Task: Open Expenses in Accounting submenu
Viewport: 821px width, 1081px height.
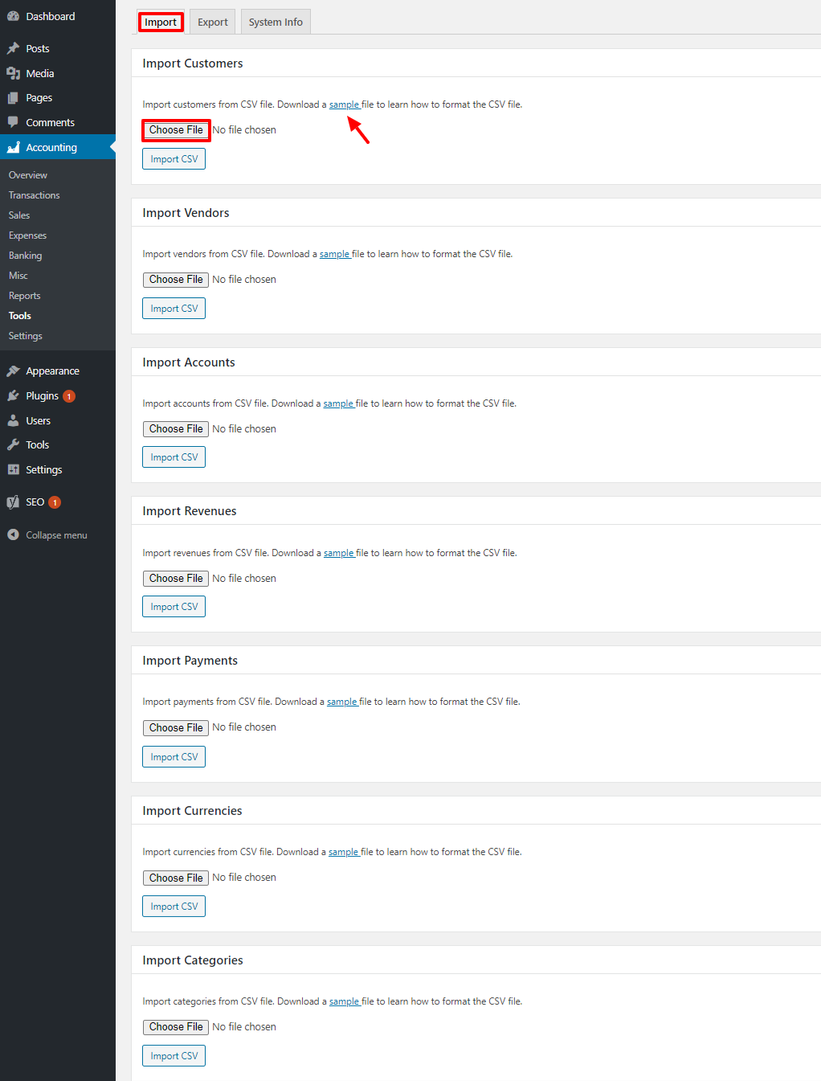Action: click(28, 235)
